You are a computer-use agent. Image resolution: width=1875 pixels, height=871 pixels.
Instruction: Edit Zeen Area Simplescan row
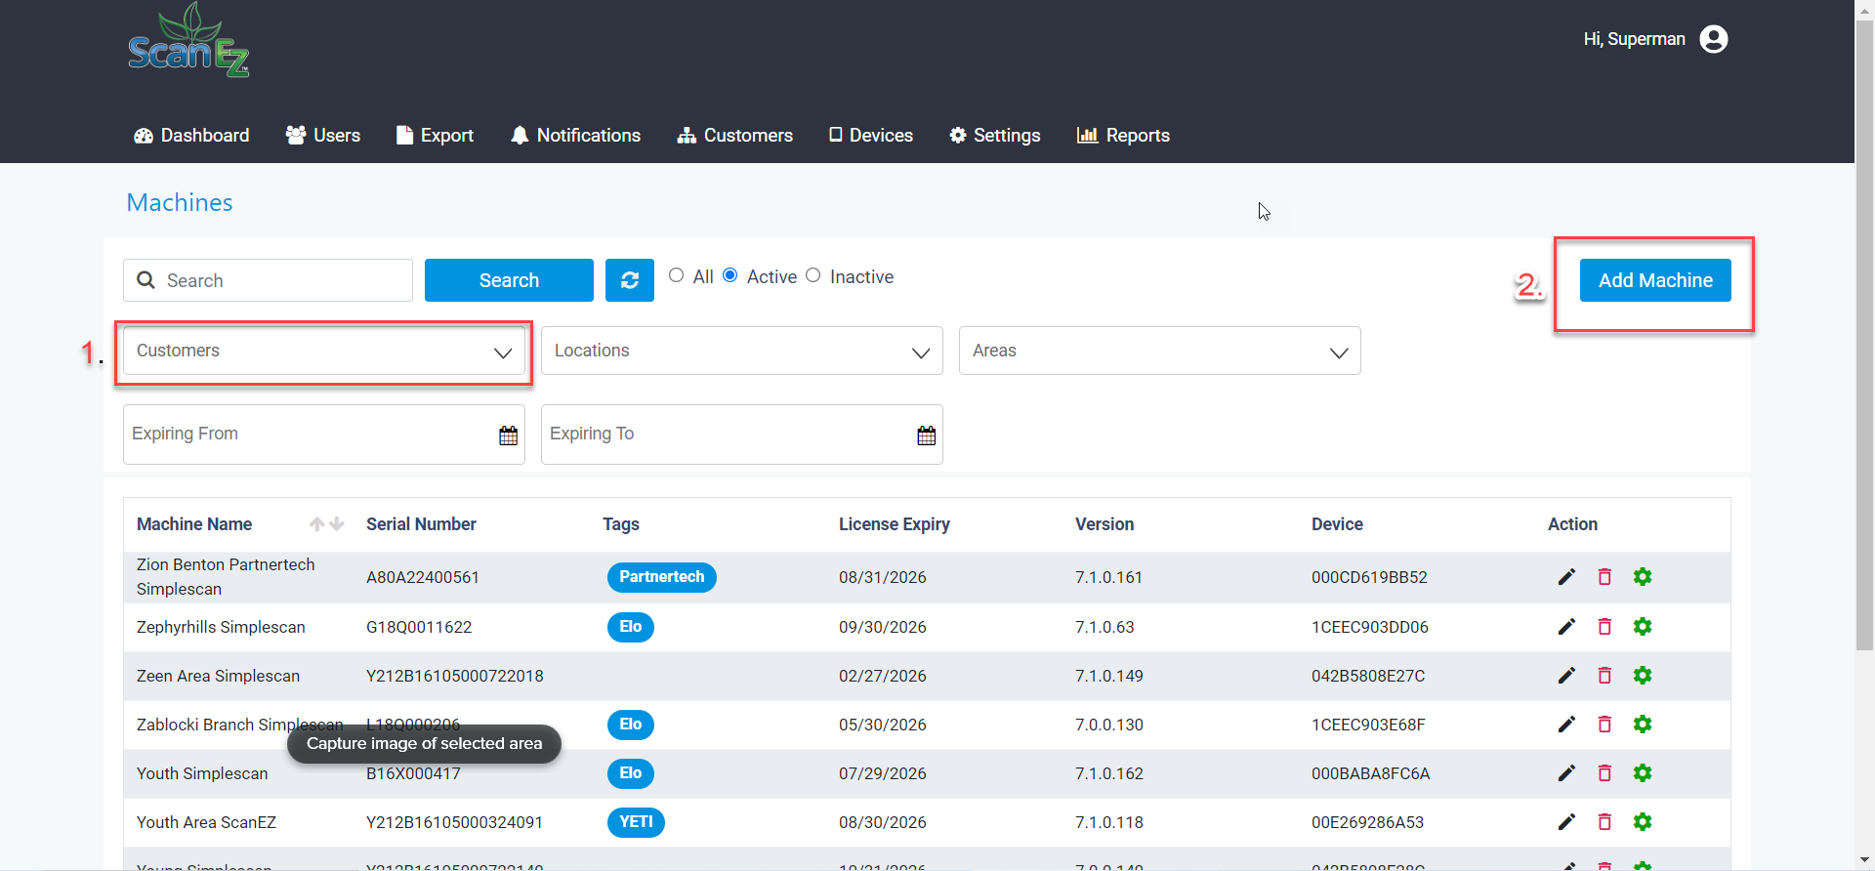coord(1566,676)
